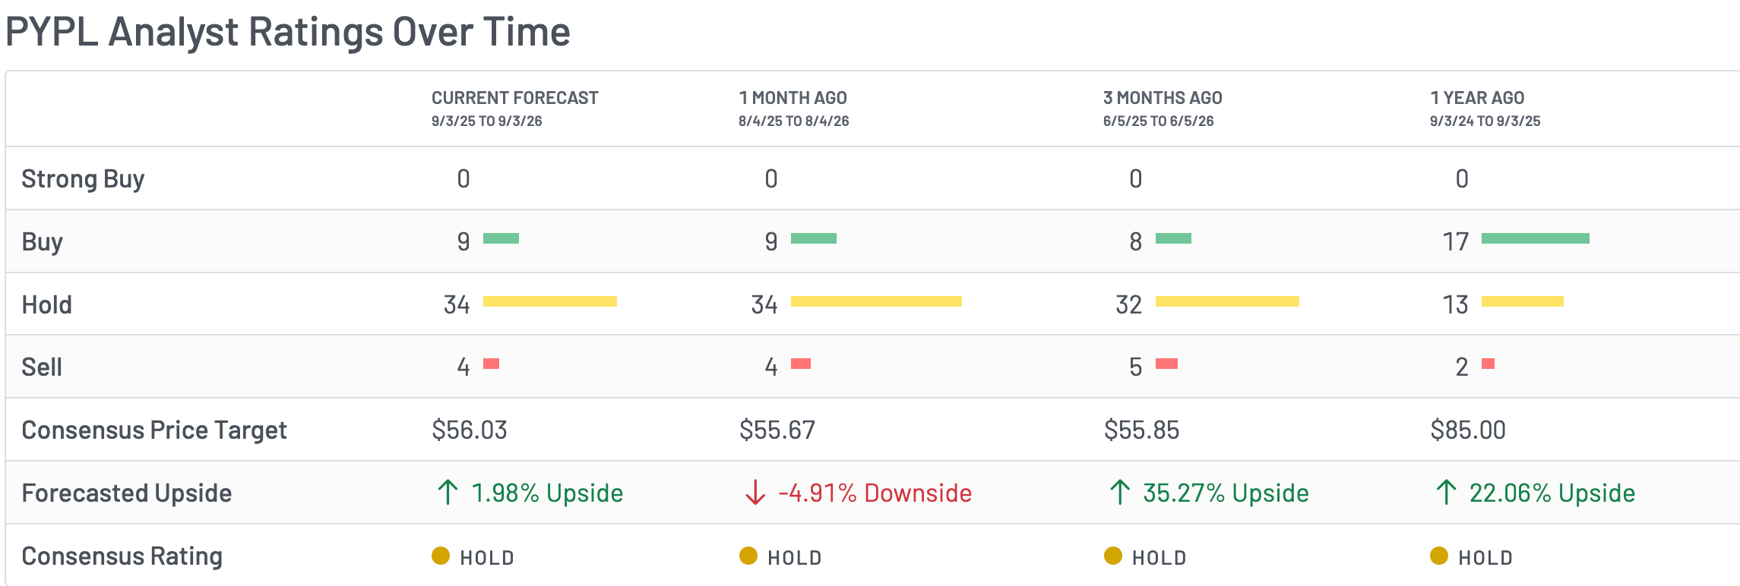Click Sell count '4' under Current Forecast

(463, 367)
